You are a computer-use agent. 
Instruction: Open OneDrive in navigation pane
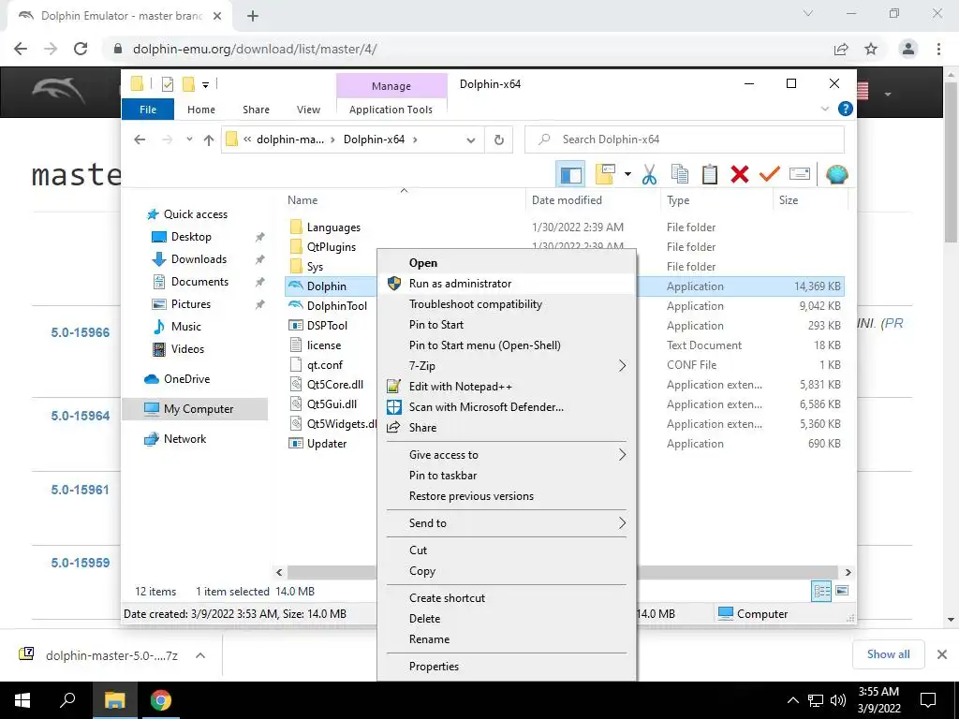(x=186, y=379)
